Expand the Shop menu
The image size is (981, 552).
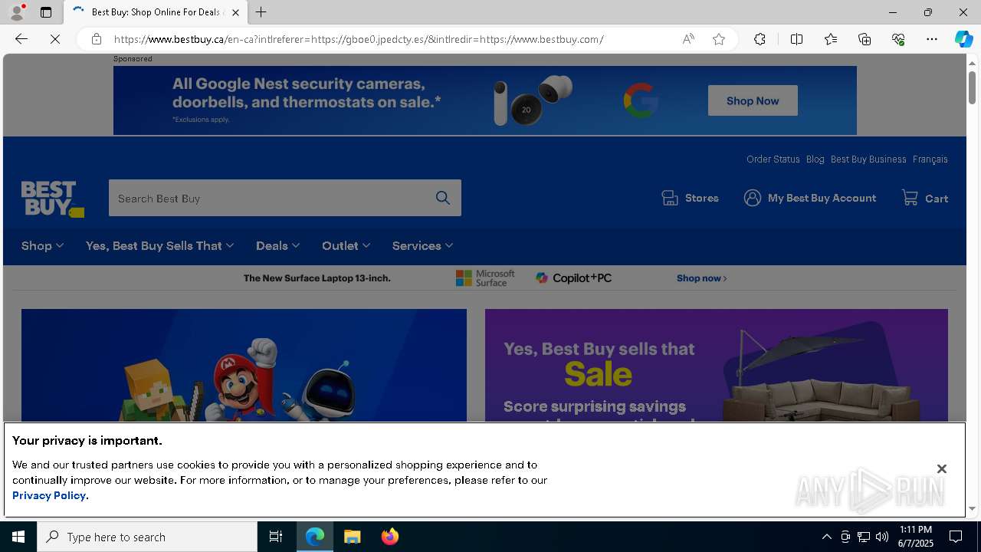tap(43, 245)
